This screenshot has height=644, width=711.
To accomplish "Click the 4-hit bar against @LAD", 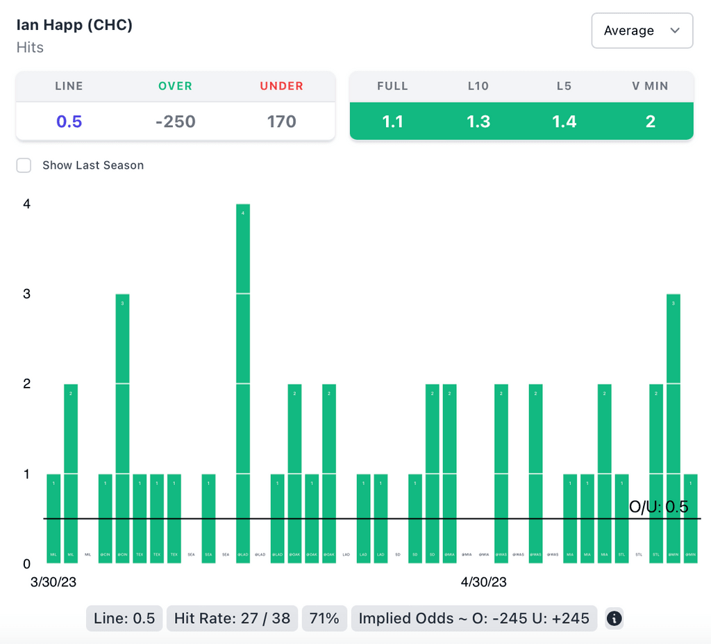I will pos(243,382).
